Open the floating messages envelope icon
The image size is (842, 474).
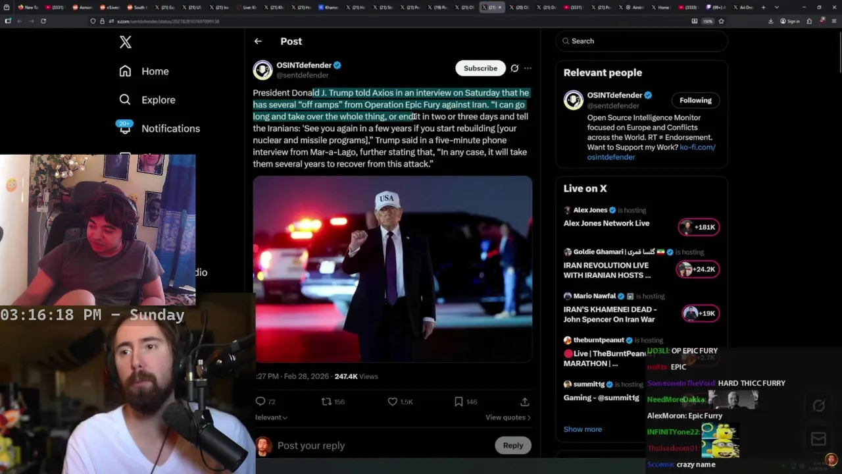(818, 439)
